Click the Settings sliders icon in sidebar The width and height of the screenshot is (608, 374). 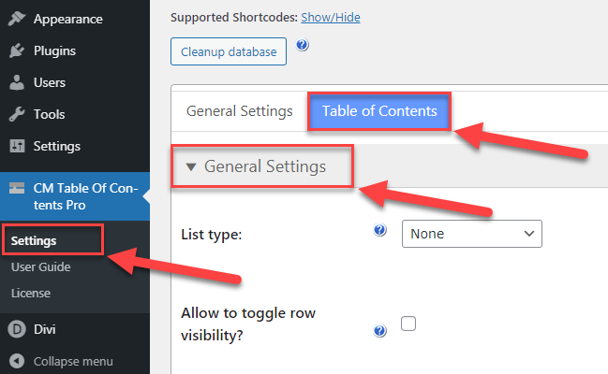(x=17, y=146)
